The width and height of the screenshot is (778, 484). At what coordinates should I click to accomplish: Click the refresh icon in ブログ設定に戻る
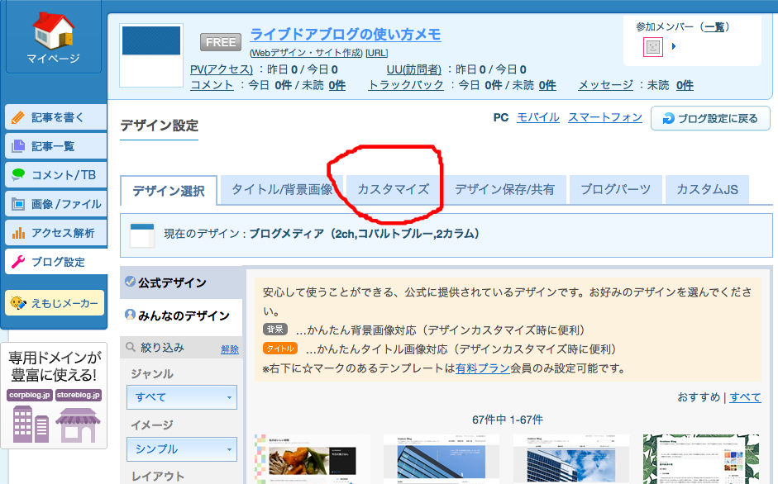(668, 118)
